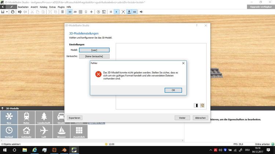The width and height of the screenshot is (275, 154).
Task: Toggle preview background black-white swatch
Action: pos(196,105)
